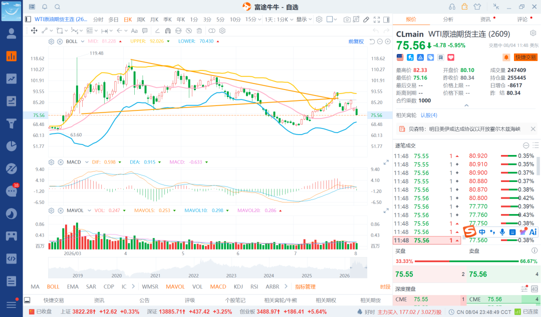Delete drawings with the trash icon
Image resolution: width=541 pixels, height=317 pixels.
click(x=199, y=30)
